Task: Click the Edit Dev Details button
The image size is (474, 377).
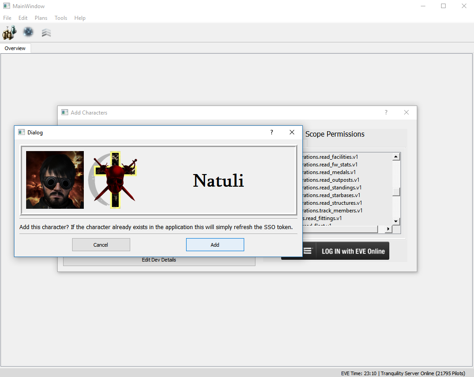Action: 159,261
